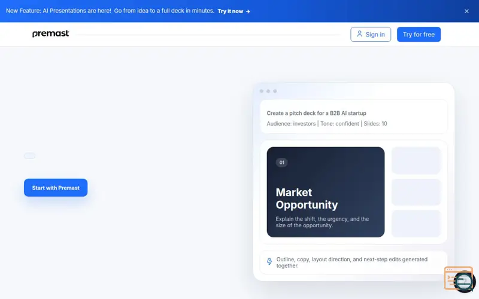Click the Try it now link
This screenshot has height=299, width=479.
coord(234,11)
